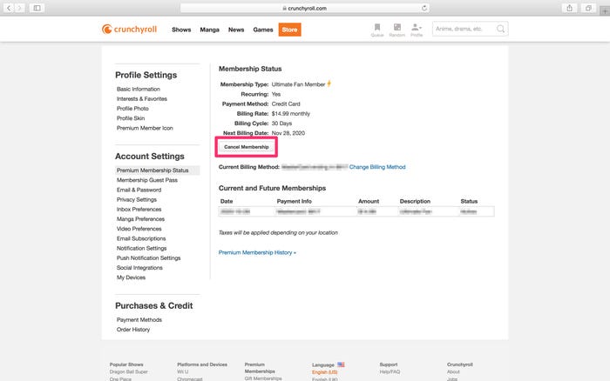Open the Queue bookmark icon
The width and height of the screenshot is (610, 381).
coord(377,29)
